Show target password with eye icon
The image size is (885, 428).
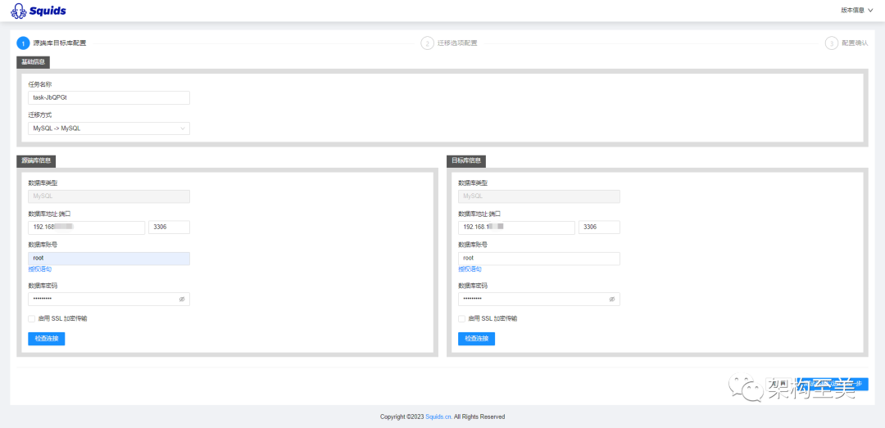(x=612, y=300)
